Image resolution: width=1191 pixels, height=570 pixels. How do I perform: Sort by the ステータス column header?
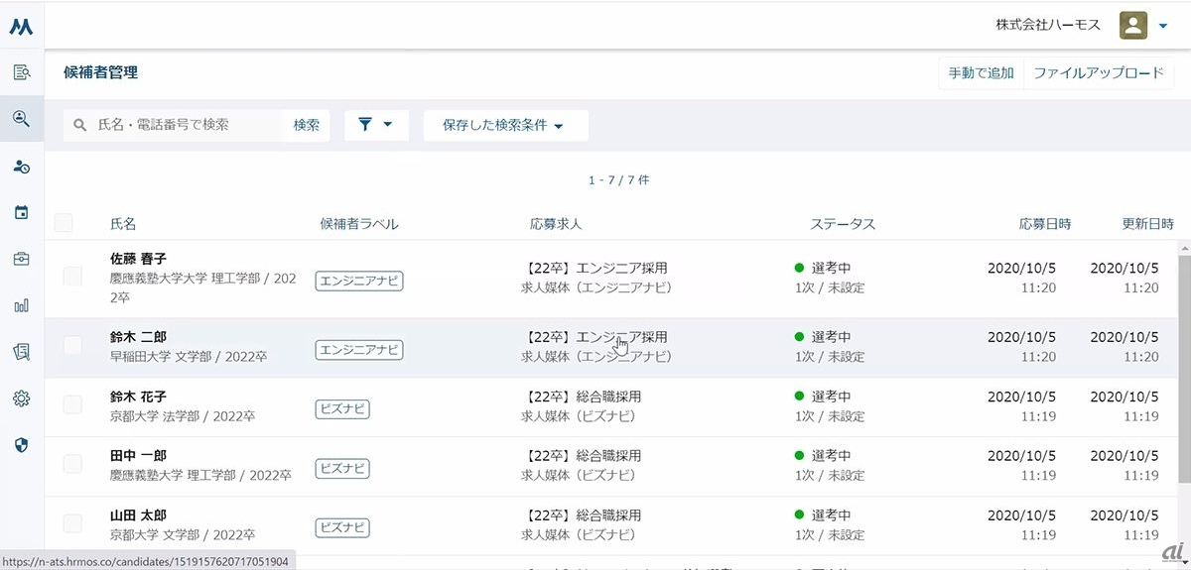coord(842,224)
